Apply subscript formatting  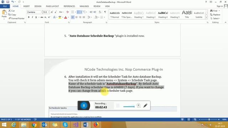click(46, 17)
